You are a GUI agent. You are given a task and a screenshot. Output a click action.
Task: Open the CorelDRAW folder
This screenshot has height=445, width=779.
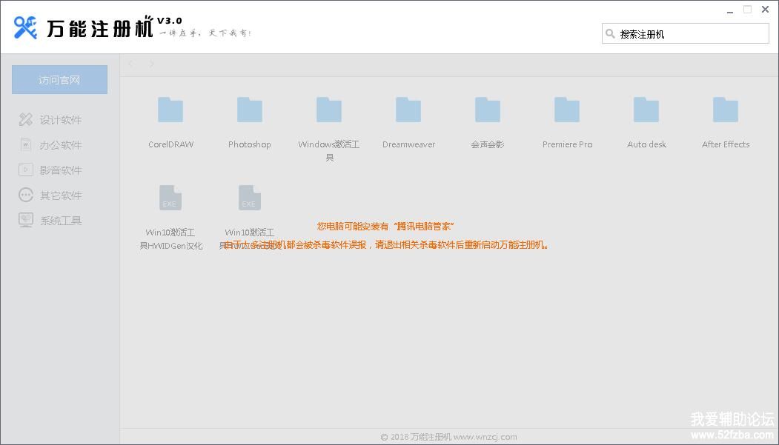point(170,110)
